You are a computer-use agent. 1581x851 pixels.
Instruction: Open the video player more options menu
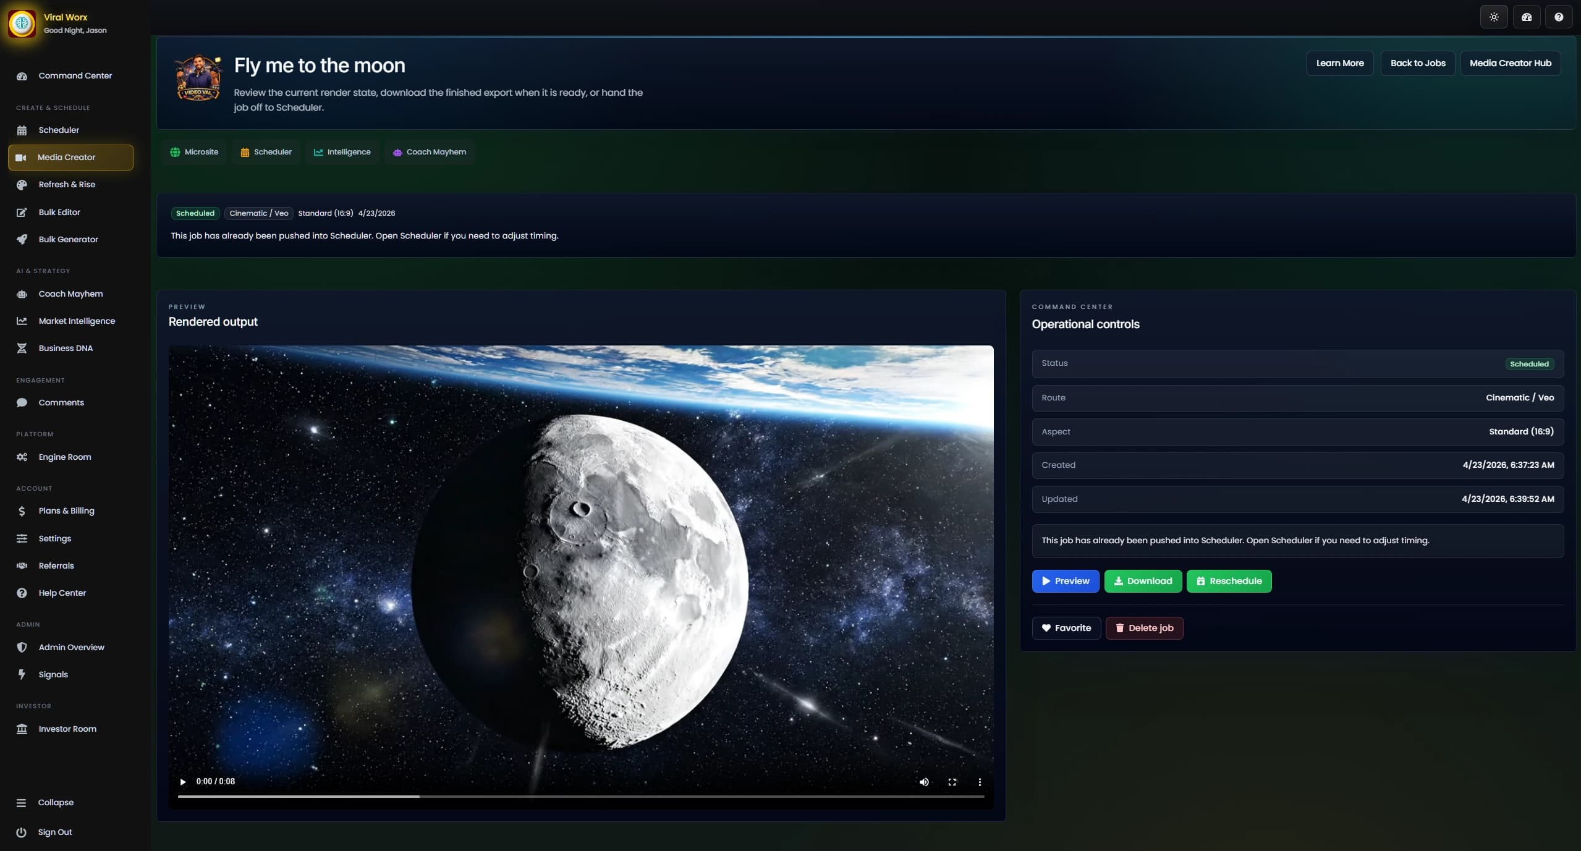(980, 782)
